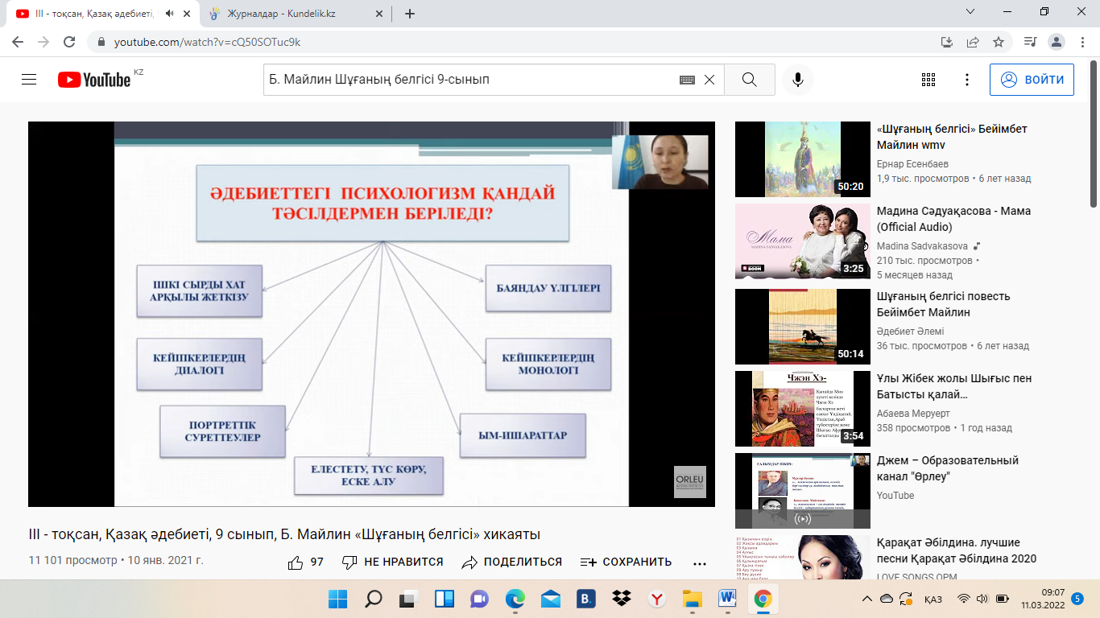Clear the YouTube search query
Image resolution: width=1100 pixels, height=618 pixels.
(709, 80)
